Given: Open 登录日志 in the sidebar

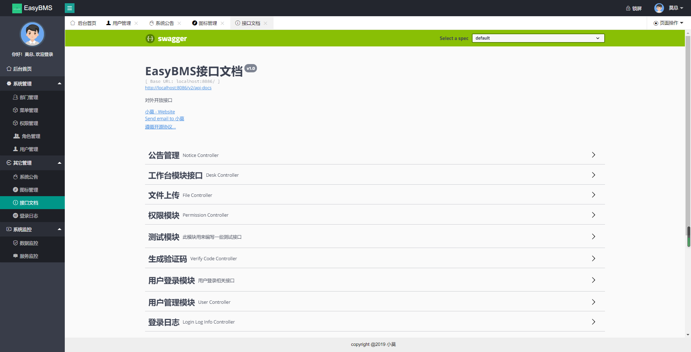Looking at the screenshot, I should [29, 216].
